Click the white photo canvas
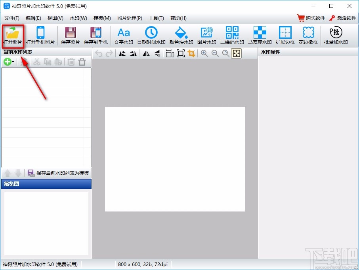Screen dimensions: 359x270 [175, 159]
